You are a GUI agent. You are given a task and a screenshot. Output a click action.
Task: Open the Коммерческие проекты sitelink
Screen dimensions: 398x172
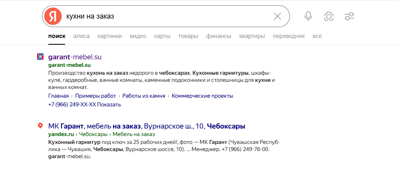pos(202,96)
